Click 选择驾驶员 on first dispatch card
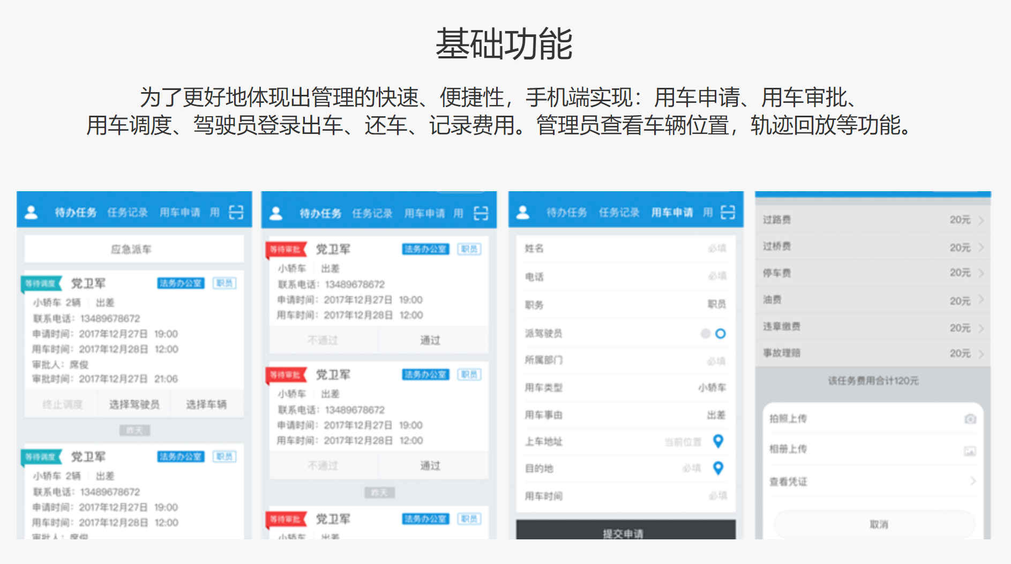The height and width of the screenshot is (564, 1011). [x=134, y=404]
